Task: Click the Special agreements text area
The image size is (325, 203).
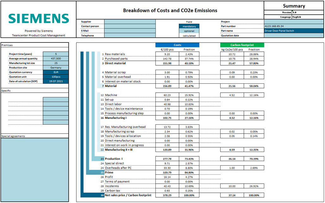Action: [x=34, y=170]
